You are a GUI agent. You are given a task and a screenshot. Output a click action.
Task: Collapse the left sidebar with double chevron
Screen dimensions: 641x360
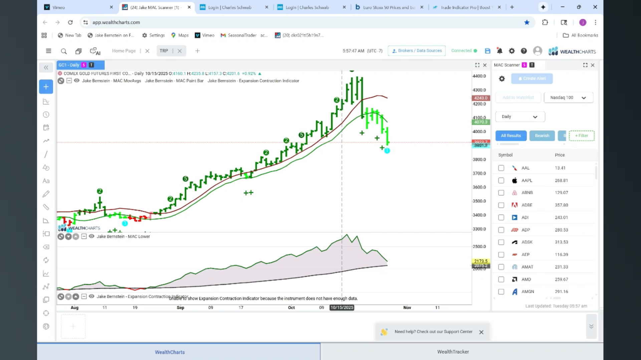pos(46,68)
